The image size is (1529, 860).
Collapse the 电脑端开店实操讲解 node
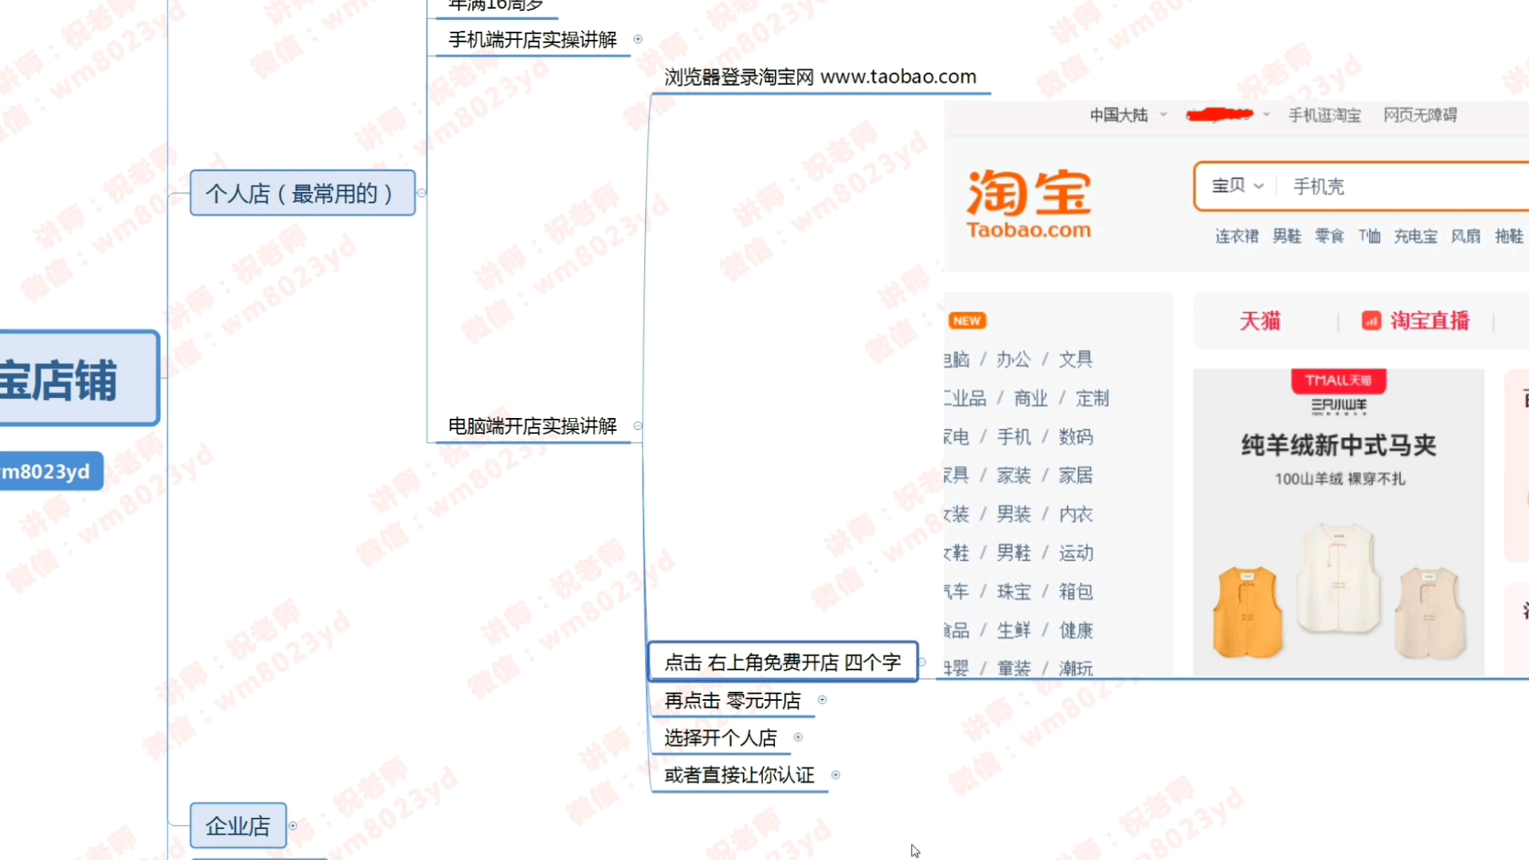(638, 426)
